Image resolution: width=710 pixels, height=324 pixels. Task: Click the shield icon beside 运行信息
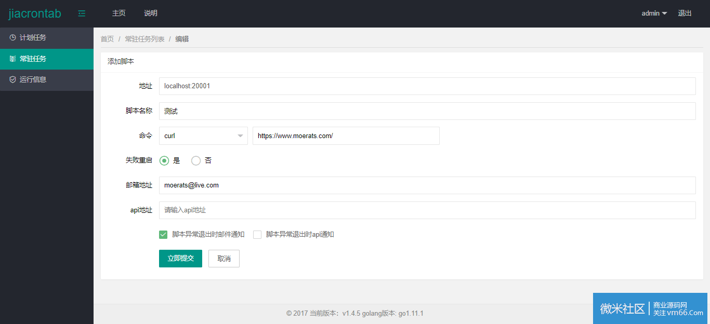pyautogui.click(x=12, y=79)
